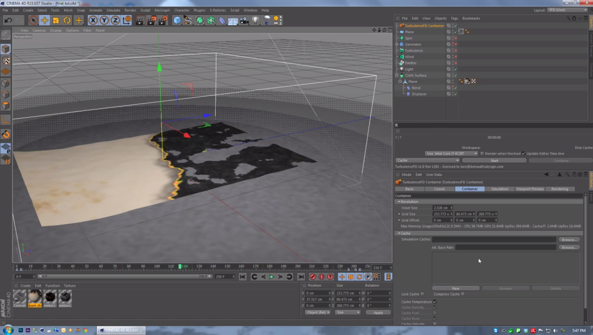Go to start of animation
This screenshot has height=335, width=593.
click(x=243, y=277)
